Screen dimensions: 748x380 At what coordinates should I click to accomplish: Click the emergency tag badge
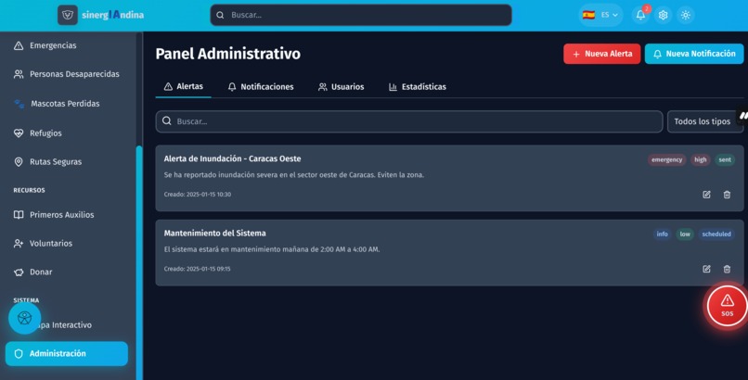point(667,159)
